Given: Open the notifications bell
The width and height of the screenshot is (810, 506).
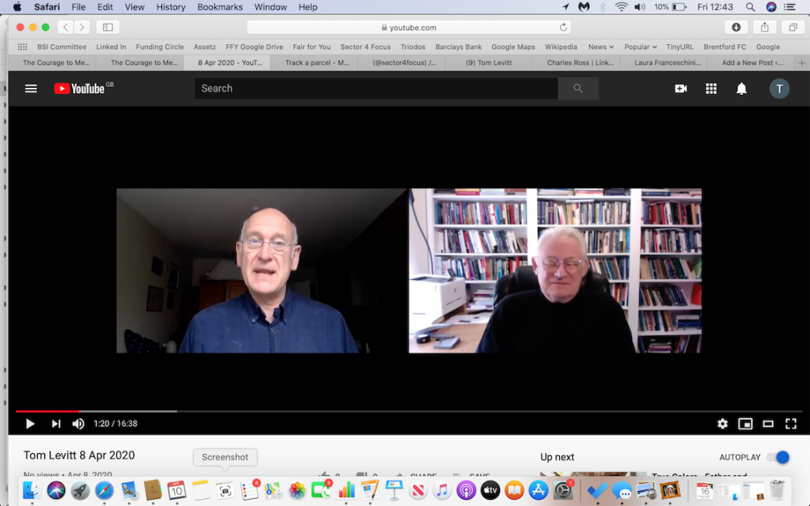Looking at the screenshot, I should point(741,89).
